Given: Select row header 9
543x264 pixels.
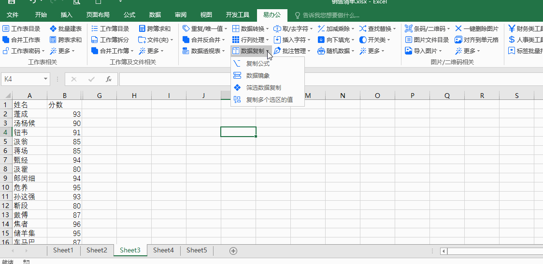Looking at the screenshot, I should click(5, 178).
